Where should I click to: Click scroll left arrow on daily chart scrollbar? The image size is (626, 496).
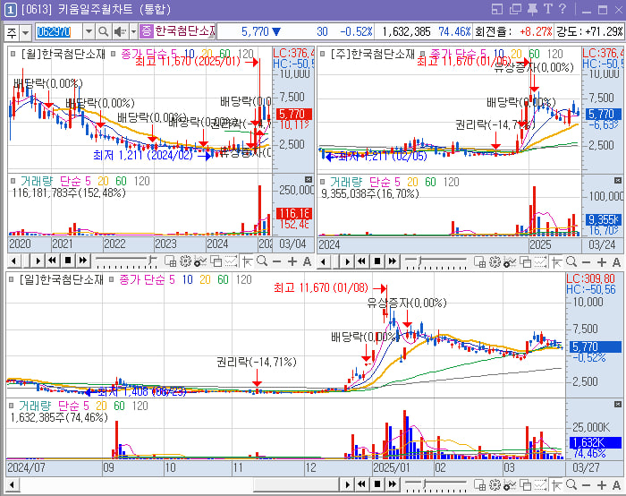coord(13,485)
